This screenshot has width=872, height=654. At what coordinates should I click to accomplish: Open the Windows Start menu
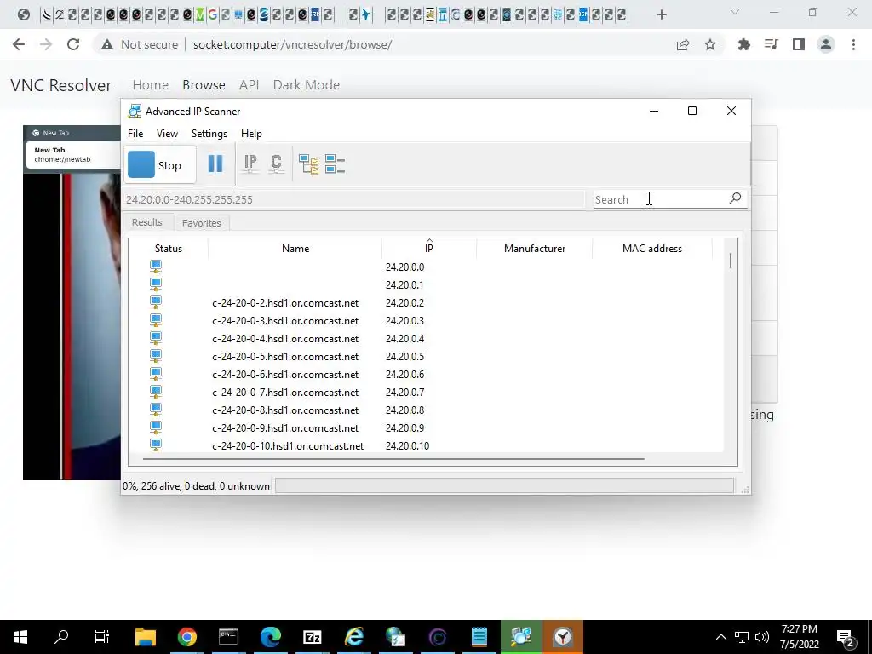tap(20, 637)
